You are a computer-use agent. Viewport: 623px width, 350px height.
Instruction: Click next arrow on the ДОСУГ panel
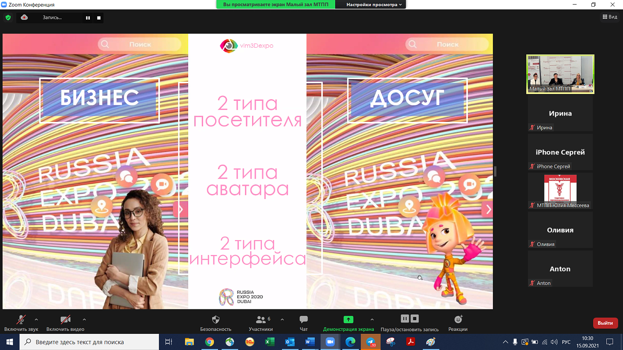point(488,209)
